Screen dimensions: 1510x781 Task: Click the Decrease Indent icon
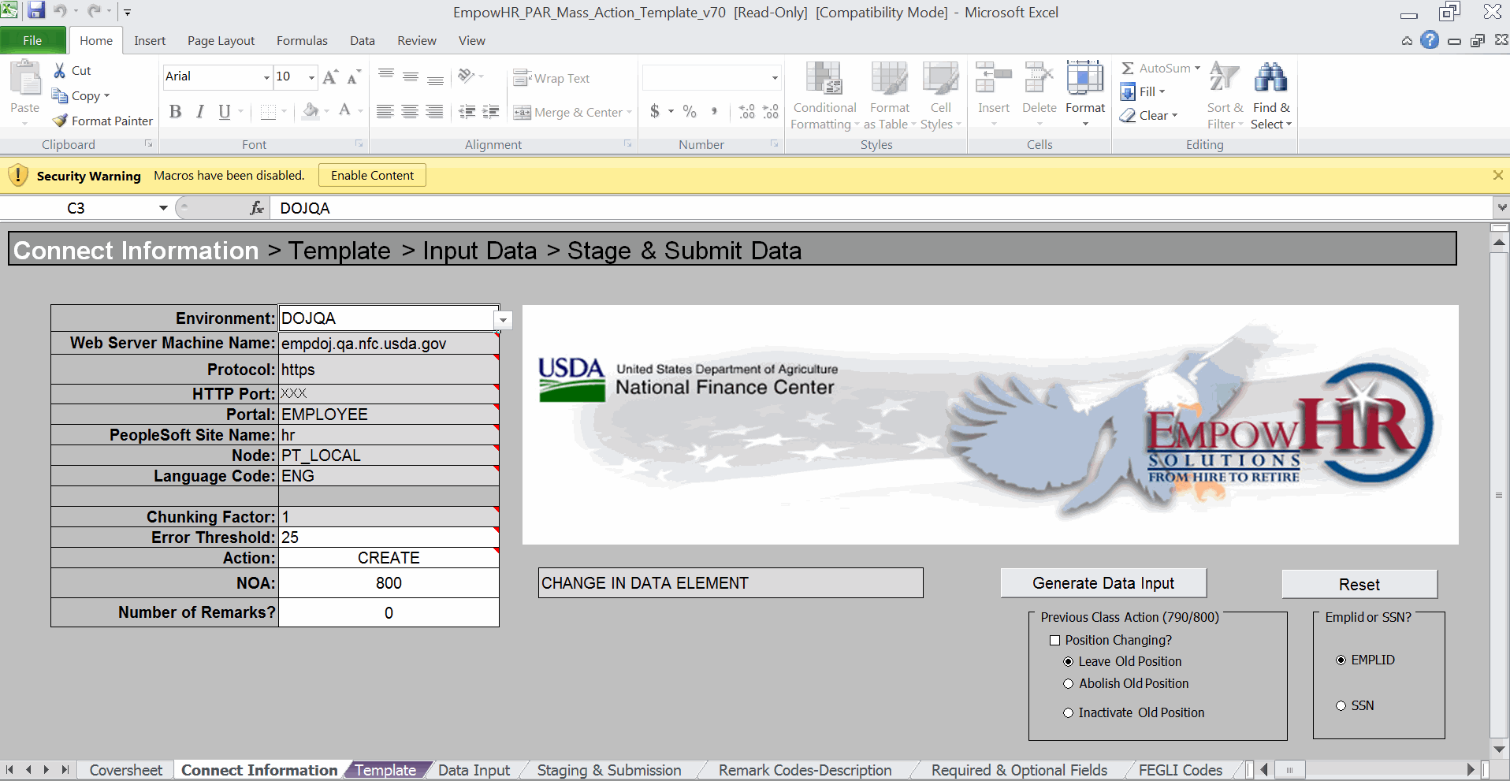(467, 112)
